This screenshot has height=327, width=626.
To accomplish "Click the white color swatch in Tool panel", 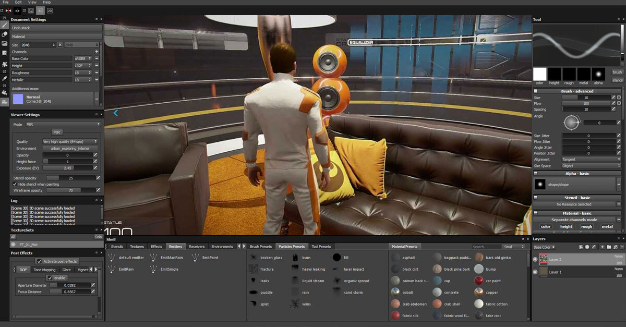I will click(539, 74).
